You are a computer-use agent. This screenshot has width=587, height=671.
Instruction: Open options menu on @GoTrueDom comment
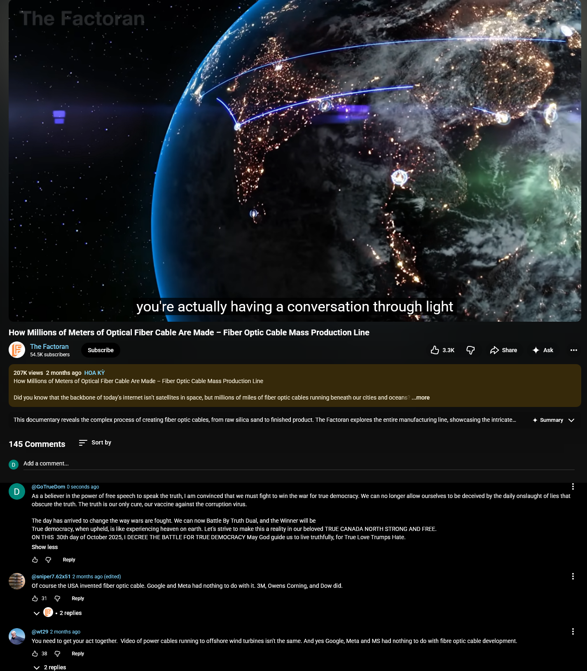(573, 486)
